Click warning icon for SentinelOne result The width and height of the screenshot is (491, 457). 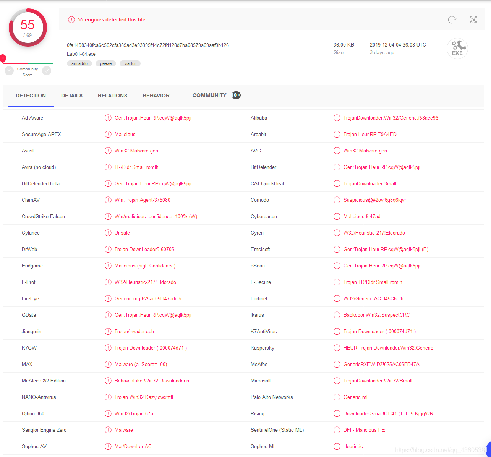tap(337, 430)
